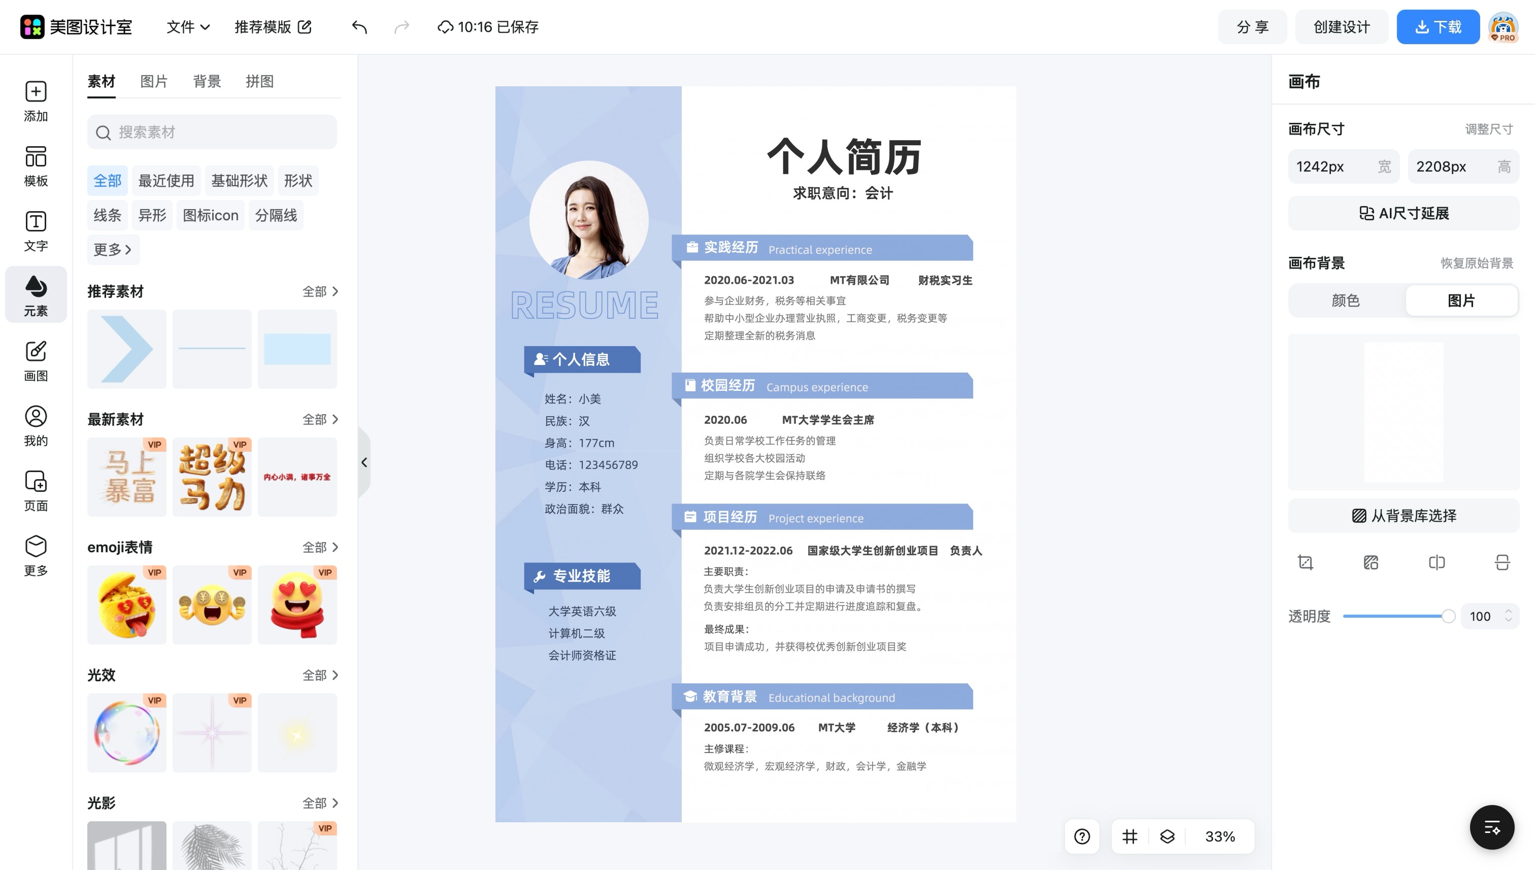Screen dimensions: 1535x870
Task: Switch to the 图片 tab in left panel
Action: click(154, 81)
